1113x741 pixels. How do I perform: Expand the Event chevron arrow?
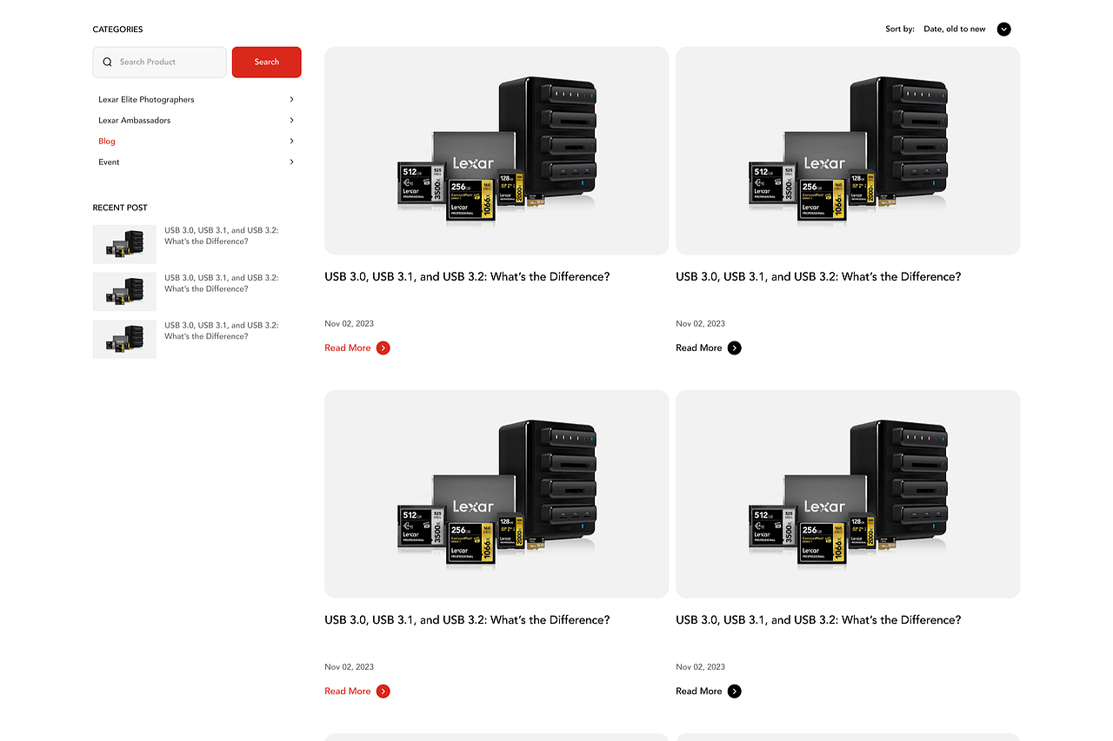(291, 162)
